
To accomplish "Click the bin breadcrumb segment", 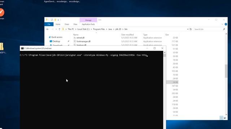I will click(x=126, y=29).
